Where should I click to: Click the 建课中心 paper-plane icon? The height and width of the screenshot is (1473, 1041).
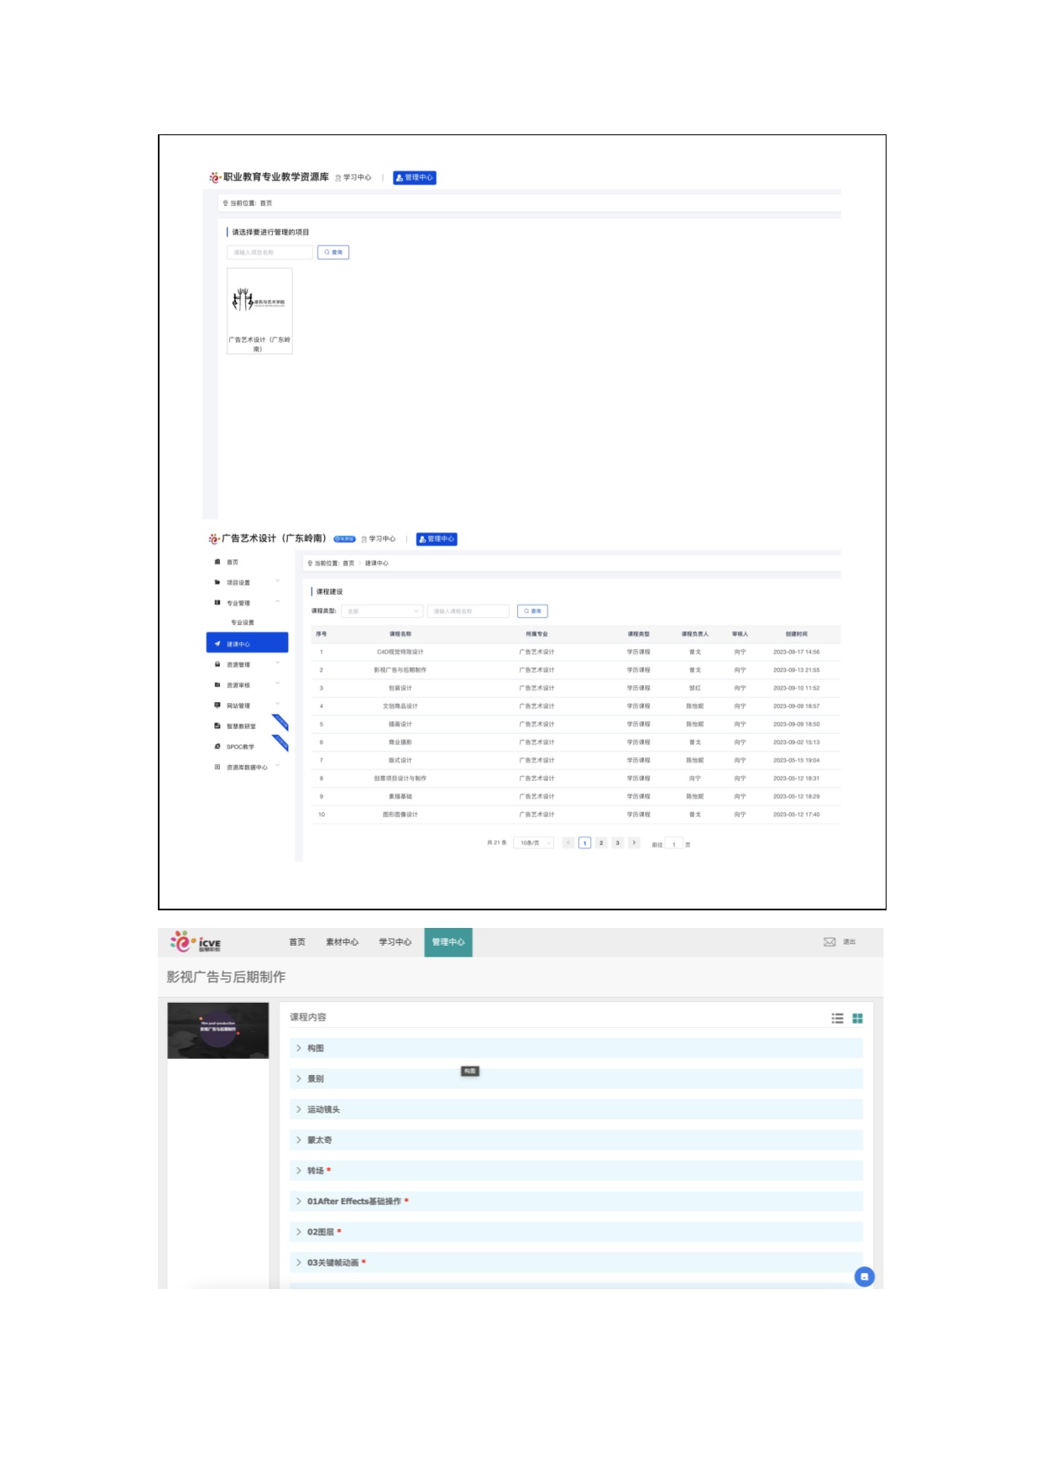click(x=217, y=643)
